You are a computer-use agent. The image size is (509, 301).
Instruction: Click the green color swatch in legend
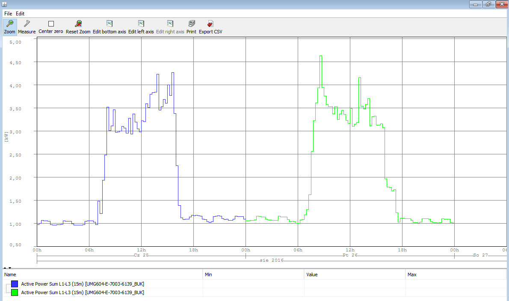point(15,292)
